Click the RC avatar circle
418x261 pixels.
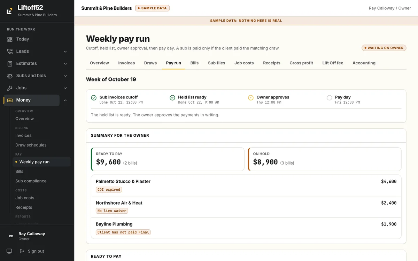pos(11,236)
